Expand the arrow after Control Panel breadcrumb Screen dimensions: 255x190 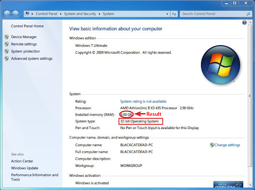click(61, 14)
